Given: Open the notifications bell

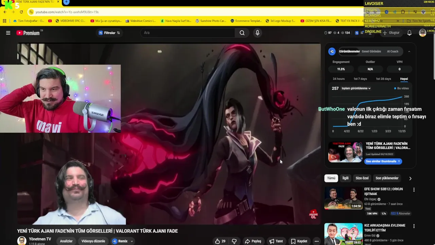Looking at the screenshot, I should (x=410, y=33).
